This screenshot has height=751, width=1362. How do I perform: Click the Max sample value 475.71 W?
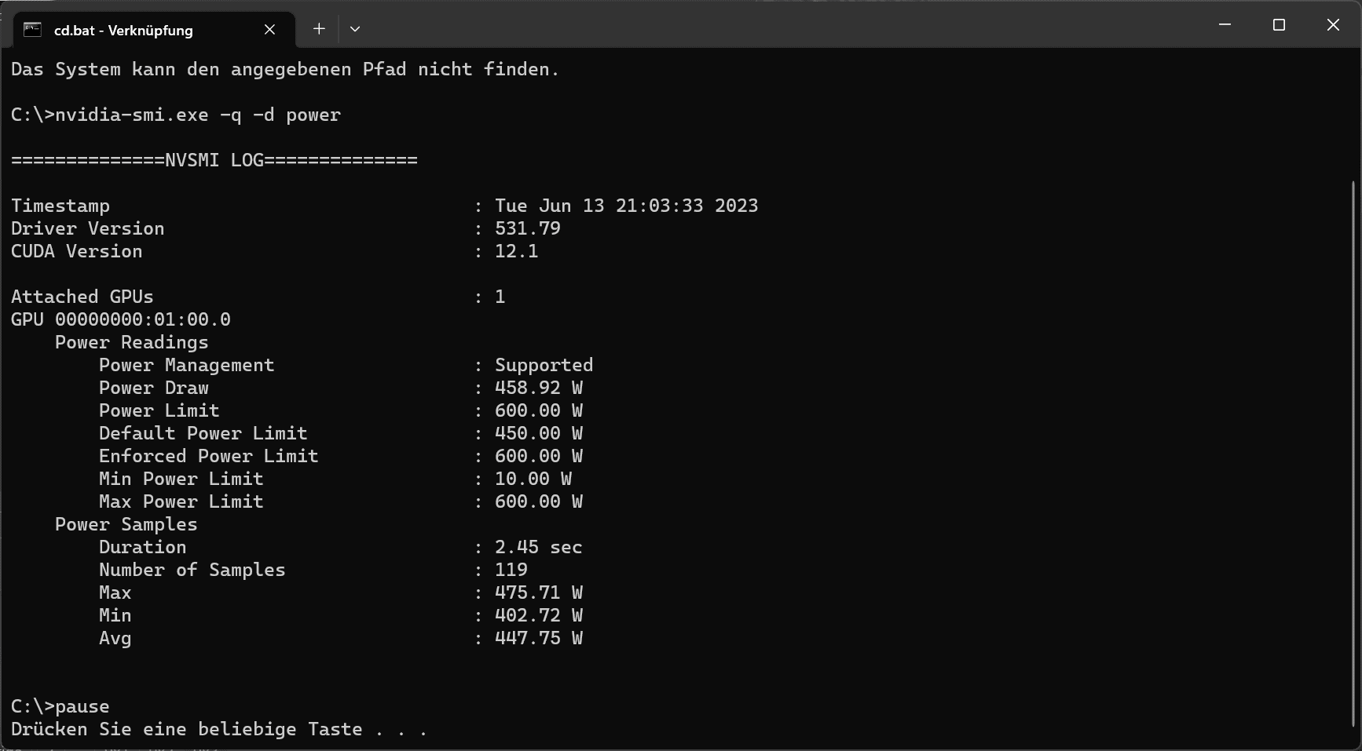pyautogui.click(x=539, y=592)
